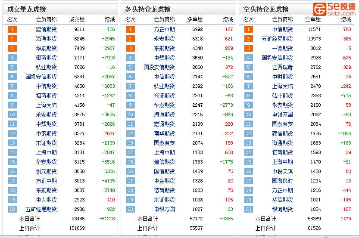
Task: Open 海通期货 link in 成交量龙虎榜 table
Action: coord(46,39)
